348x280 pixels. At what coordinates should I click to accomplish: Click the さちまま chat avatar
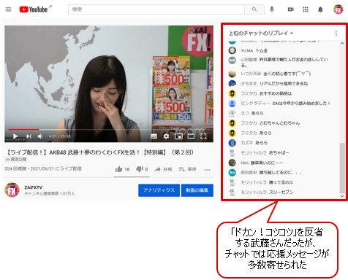pyautogui.click(x=232, y=84)
